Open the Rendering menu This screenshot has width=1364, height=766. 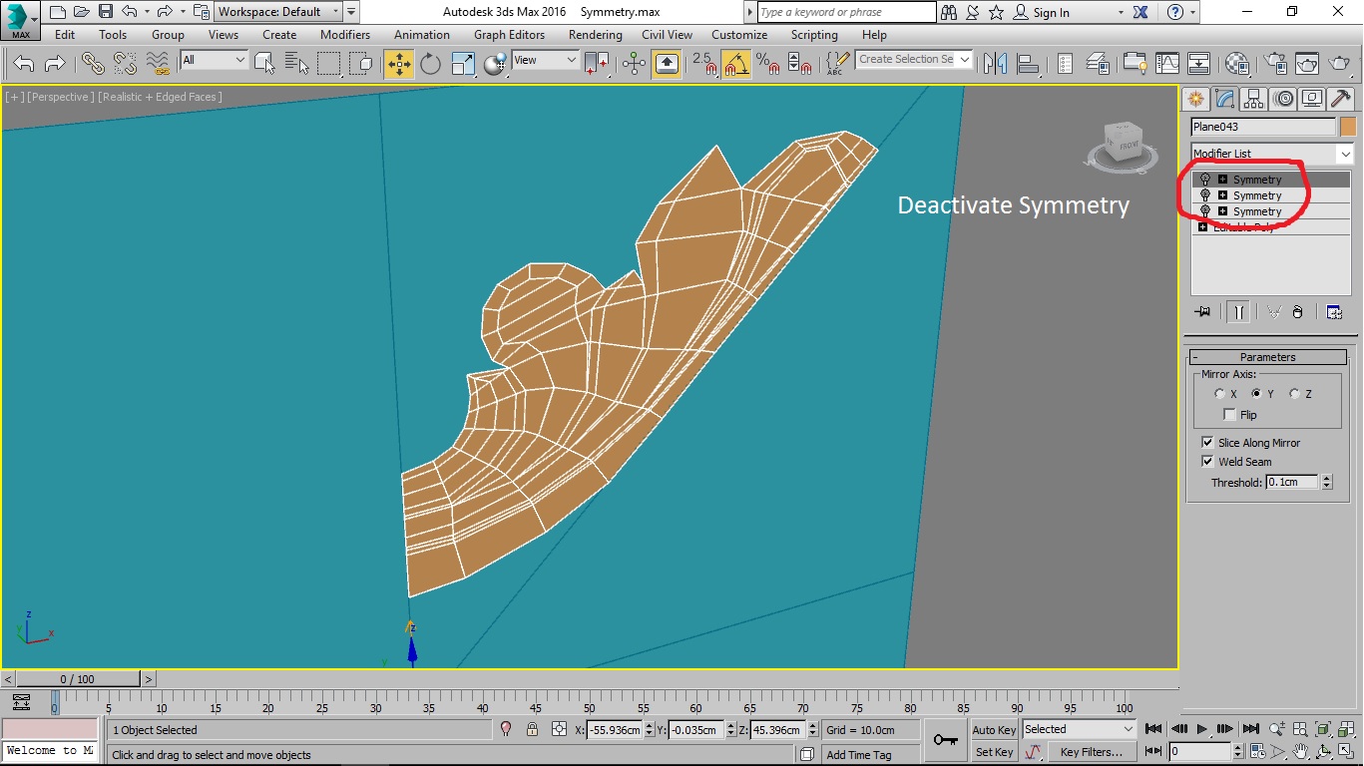tap(595, 35)
